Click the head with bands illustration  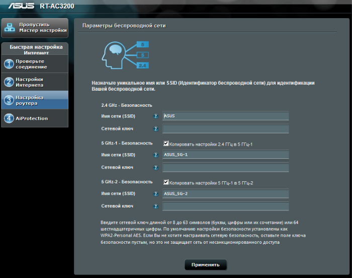click(125, 55)
